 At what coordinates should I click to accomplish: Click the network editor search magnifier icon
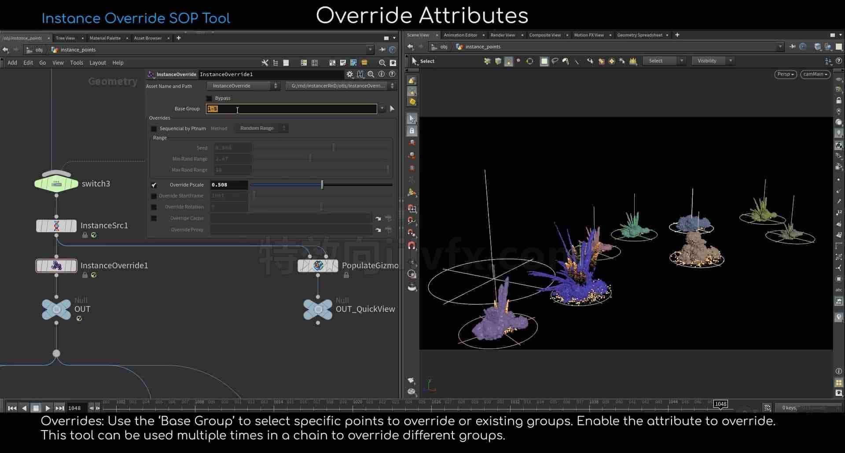tap(382, 63)
